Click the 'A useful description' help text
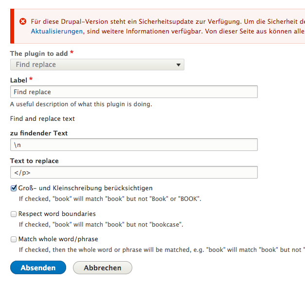 point(81,104)
